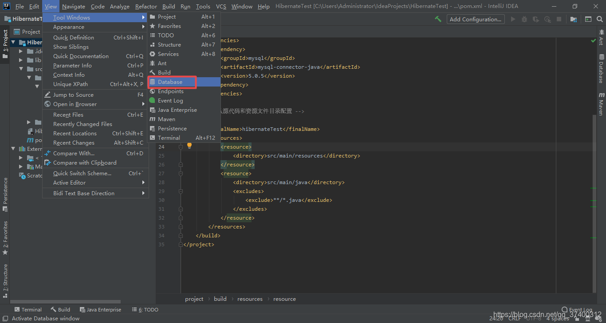This screenshot has height=323, width=606.
Task: Collapse the fold marker at line 24
Action: 181,147
